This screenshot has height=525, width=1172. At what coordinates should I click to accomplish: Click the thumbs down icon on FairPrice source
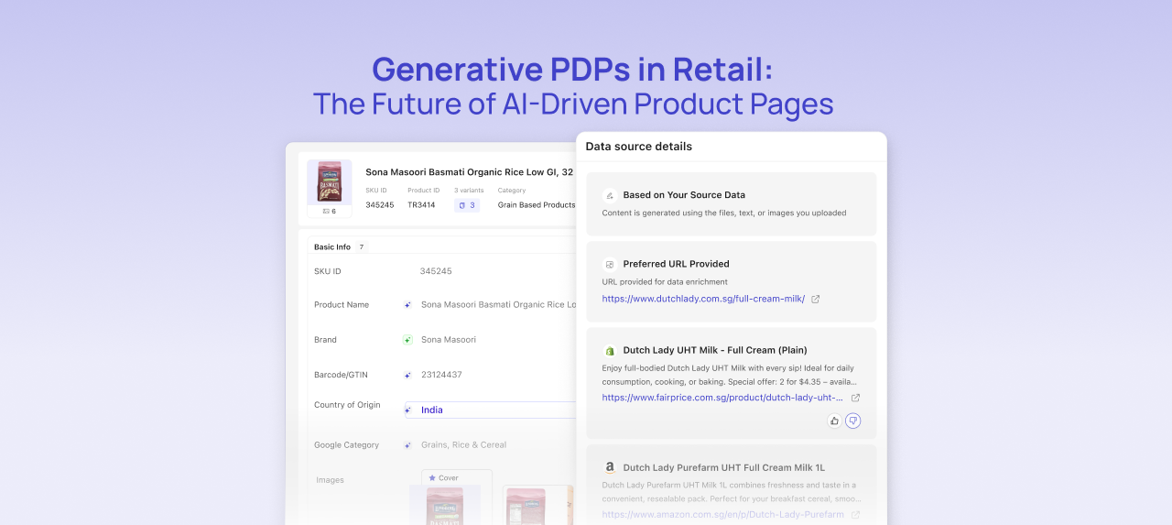click(x=852, y=421)
